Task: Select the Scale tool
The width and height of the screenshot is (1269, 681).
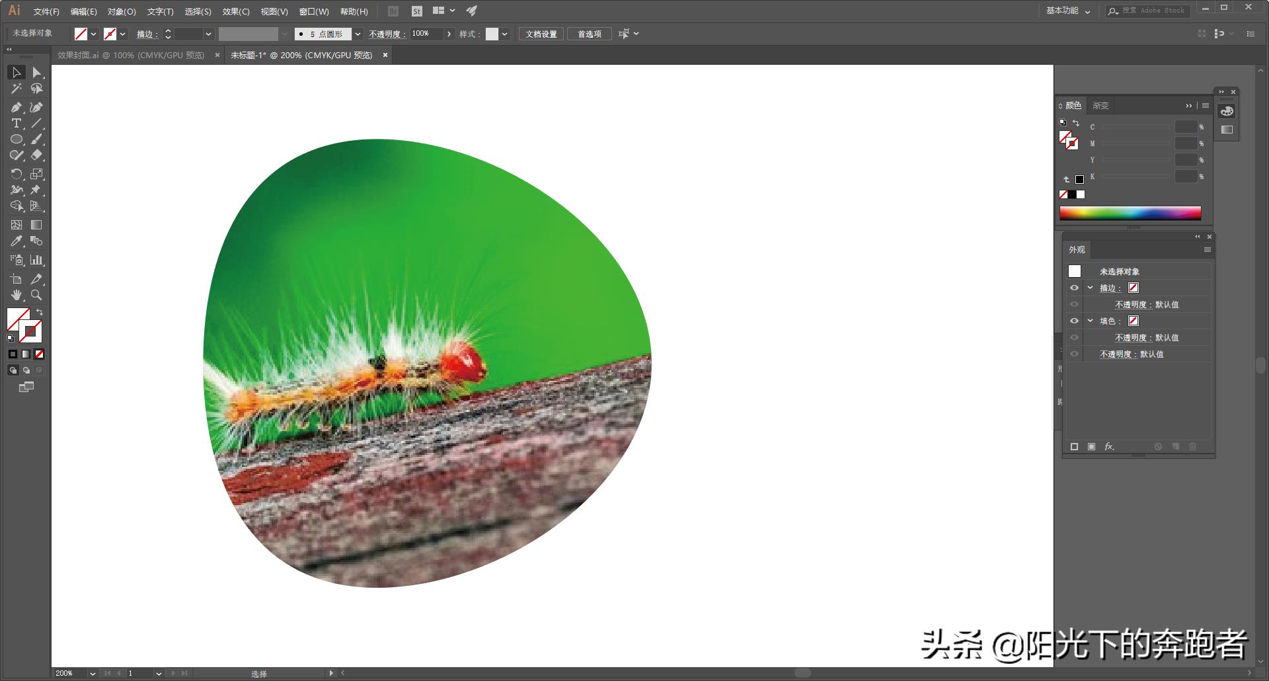Action: 37,175
